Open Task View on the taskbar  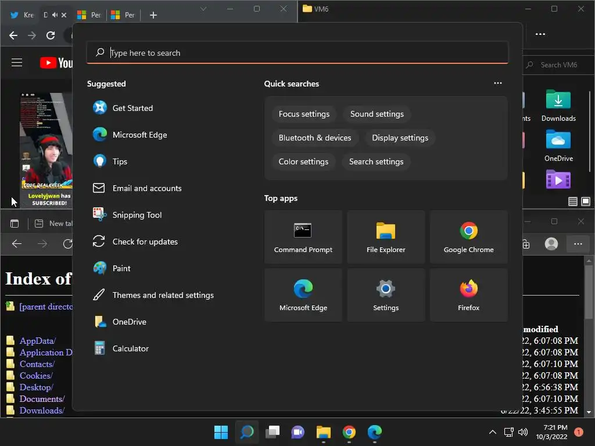coord(272,432)
